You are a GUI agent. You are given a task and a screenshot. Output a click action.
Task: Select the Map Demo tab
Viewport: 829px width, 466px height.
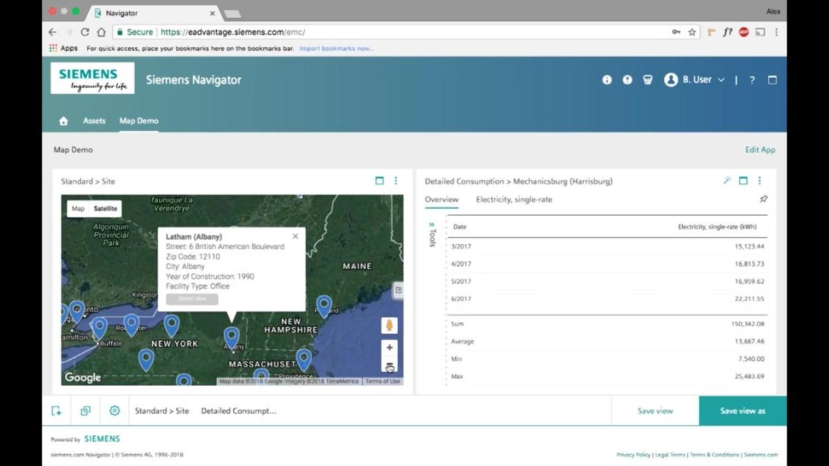pos(139,121)
